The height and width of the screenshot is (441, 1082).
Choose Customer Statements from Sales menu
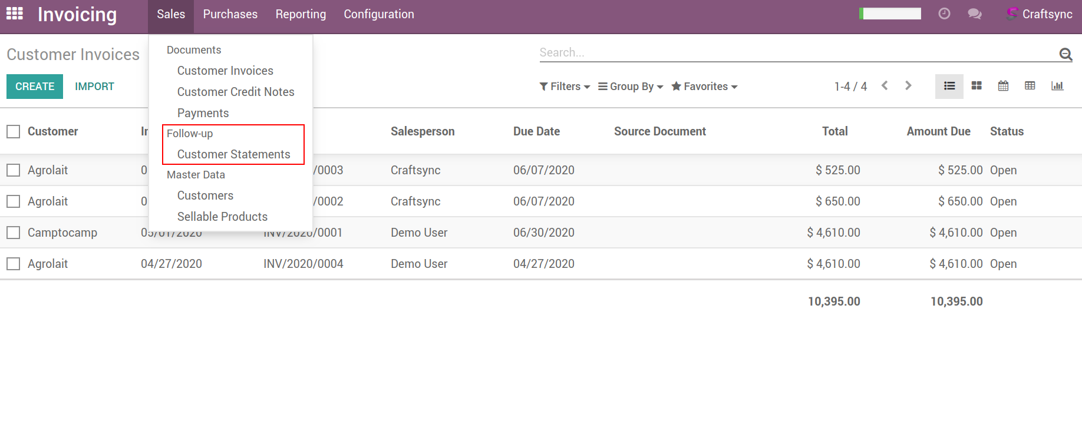tap(233, 154)
